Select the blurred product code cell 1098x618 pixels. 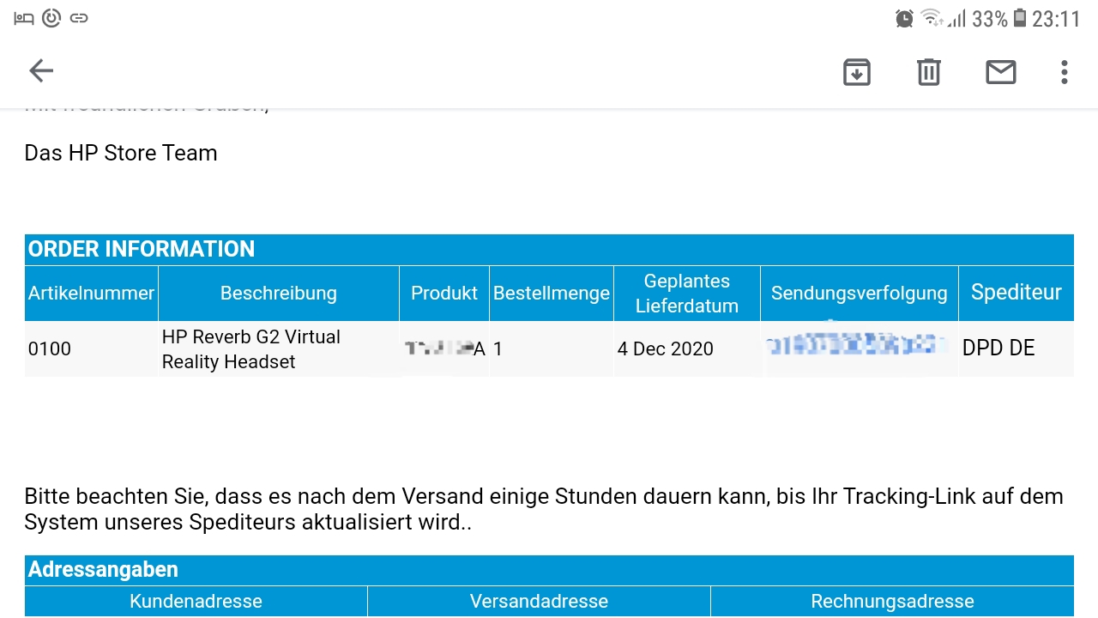pyautogui.click(x=444, y=349)
